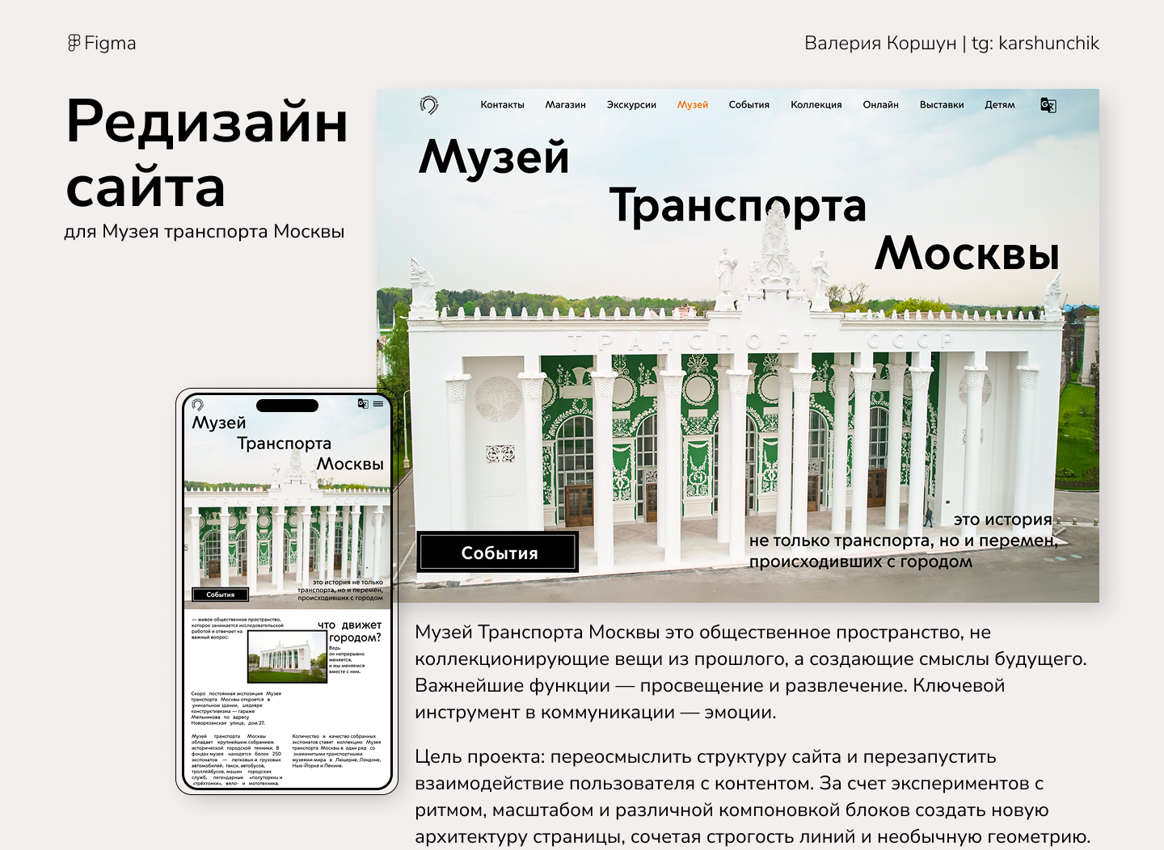Select the "Онлайн" menu item
Image resolution: width=1164 pixels, height=850 pixels.
(x=881, y=104)
